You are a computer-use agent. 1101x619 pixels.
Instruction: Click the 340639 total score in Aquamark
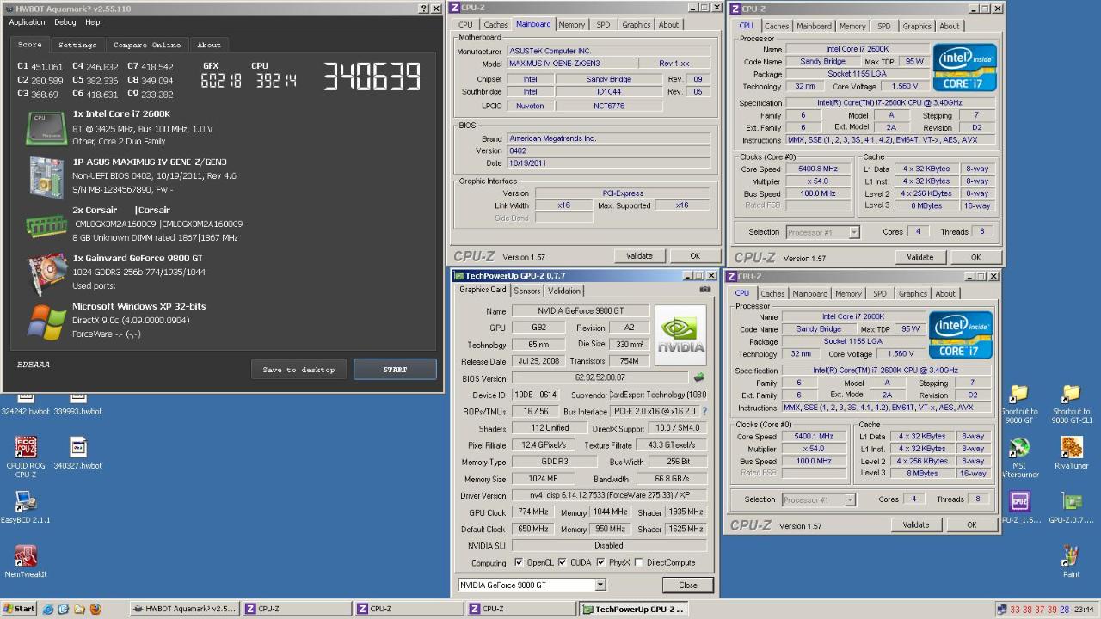[372, 77]
